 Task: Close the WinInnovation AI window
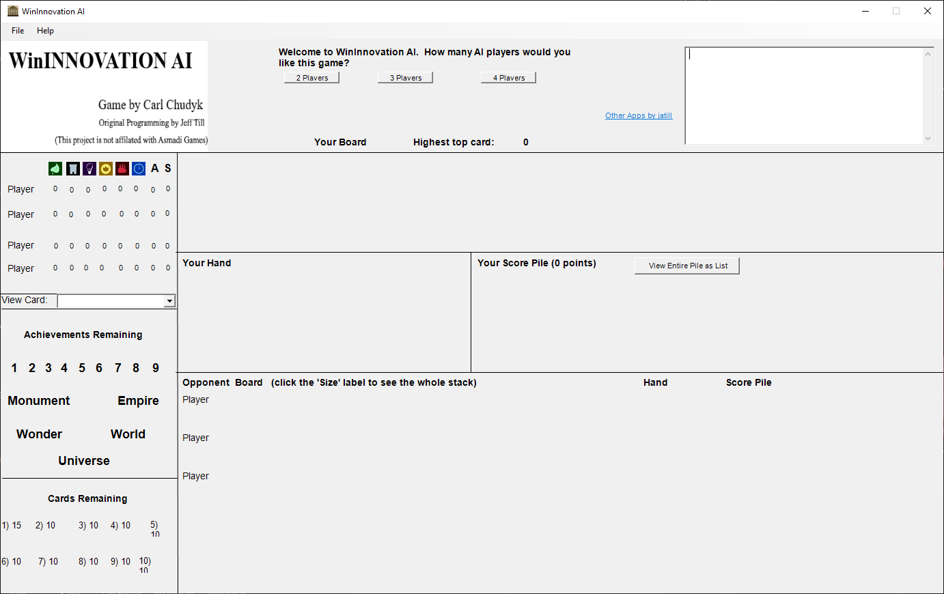pyautogui.click(x=928, y=11)
